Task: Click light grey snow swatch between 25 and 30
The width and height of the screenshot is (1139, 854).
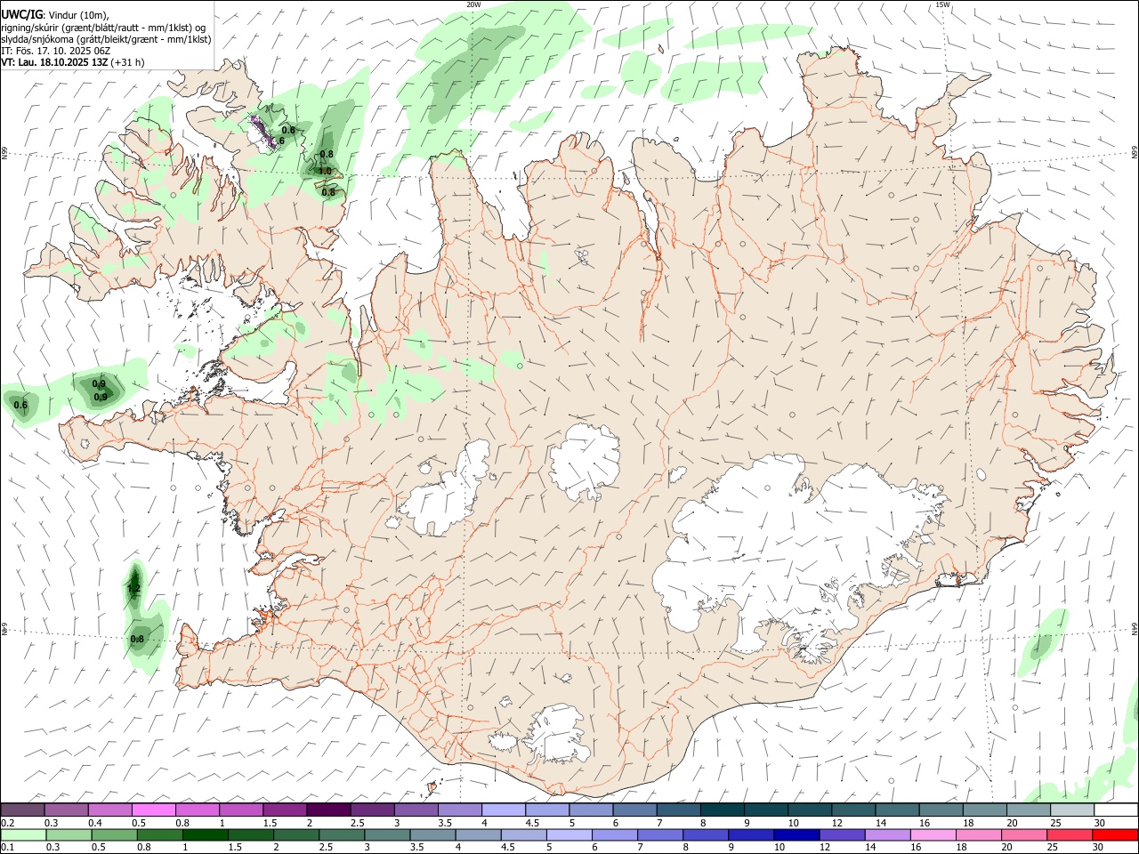Action: [1071, 810]
